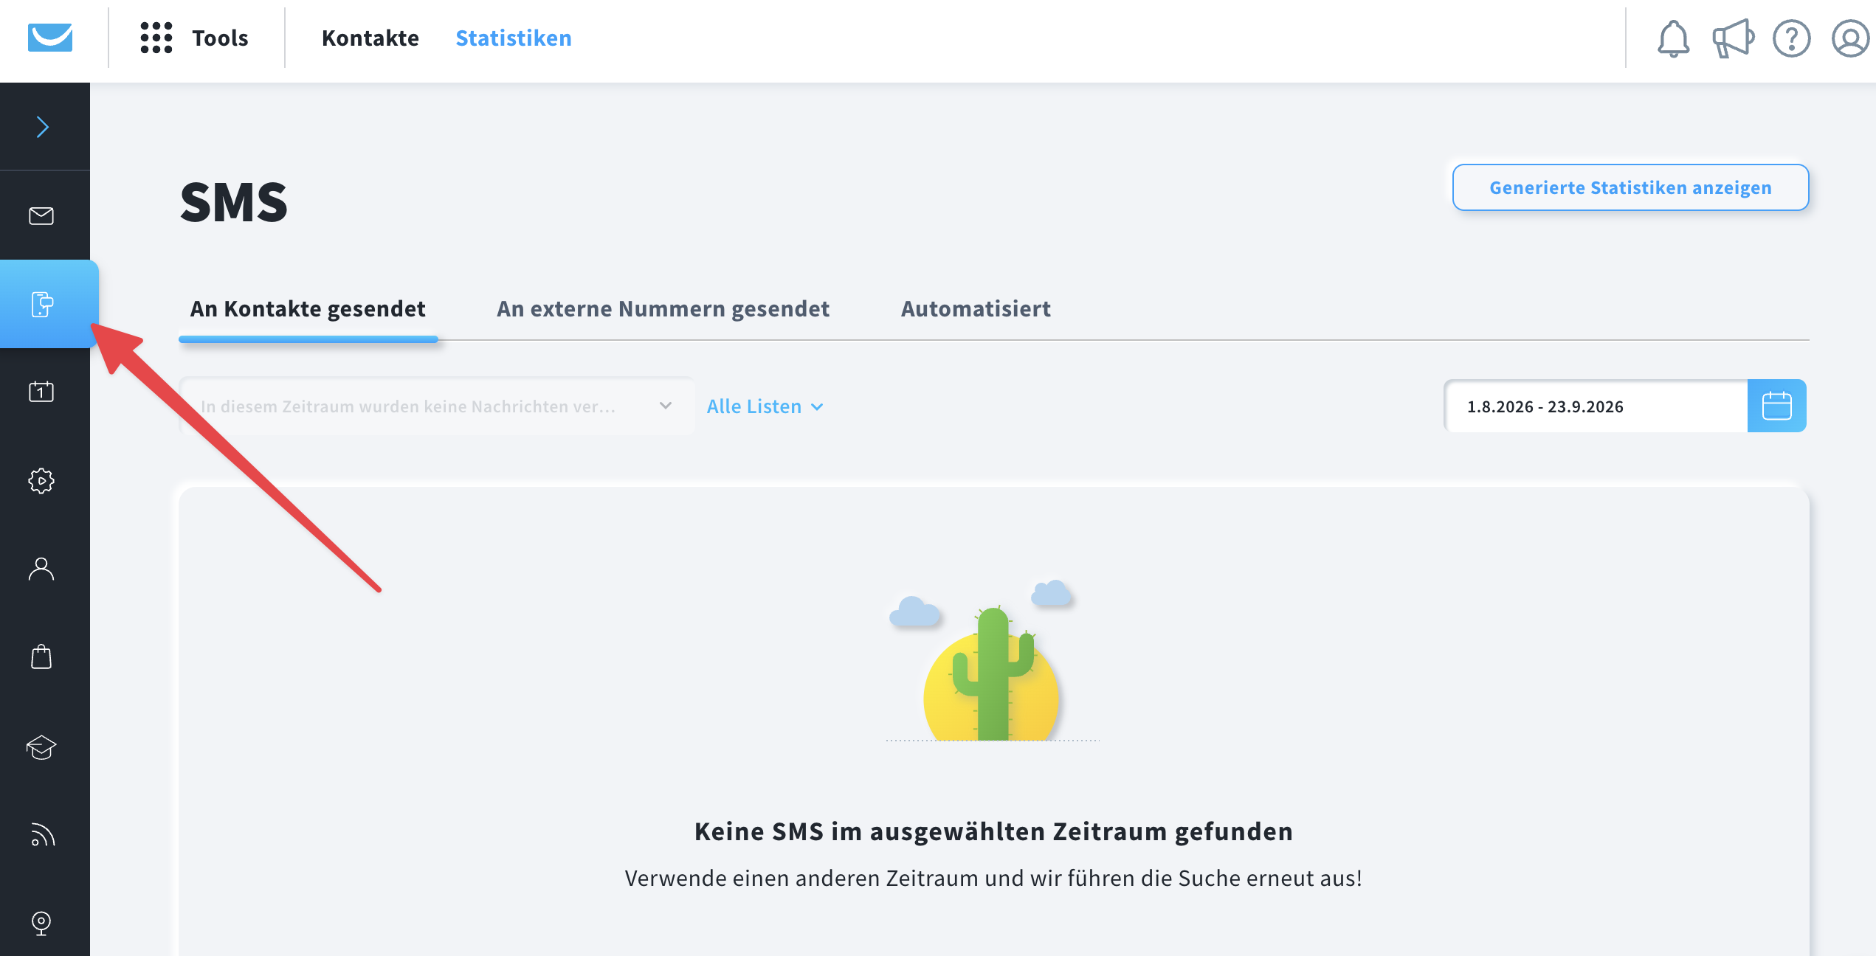Click the date range field 1.8.2026 - 23.9.2026

point(1596,406)
